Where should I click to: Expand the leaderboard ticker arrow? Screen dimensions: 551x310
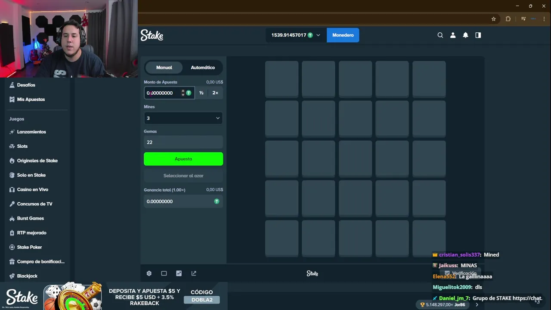click(477, 305)
